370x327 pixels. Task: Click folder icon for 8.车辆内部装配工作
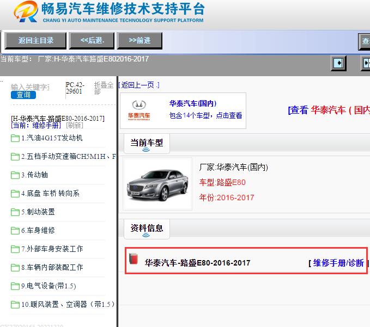pos(15,268)
